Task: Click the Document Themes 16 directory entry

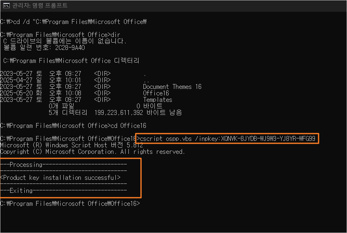Action: coord(172,86)
